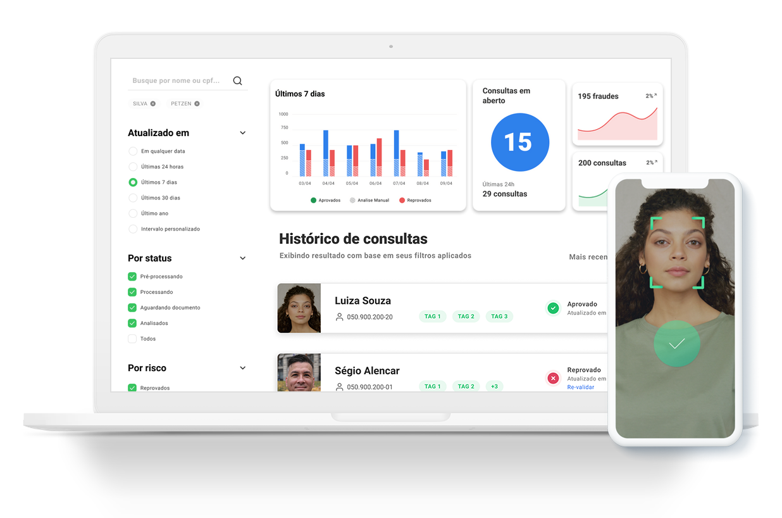This screenshot has height=518, width=782.
Task: Click person icon beside 050.900.200-01
Action: [x=339, y=387]
